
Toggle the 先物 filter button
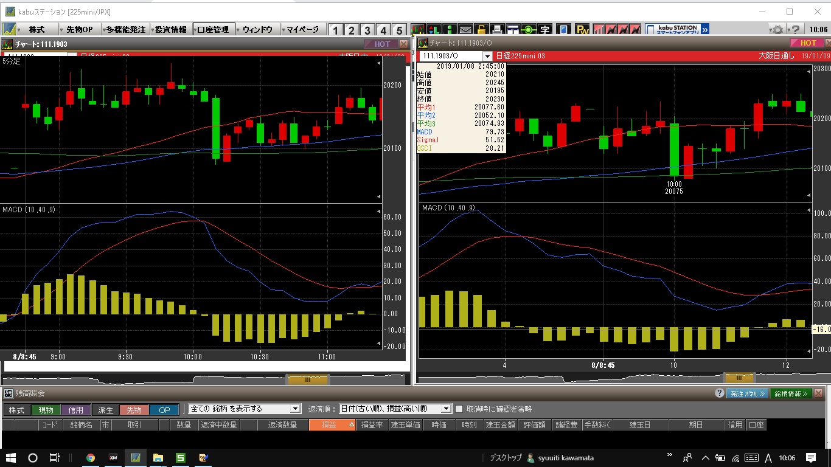pos(134,410)
